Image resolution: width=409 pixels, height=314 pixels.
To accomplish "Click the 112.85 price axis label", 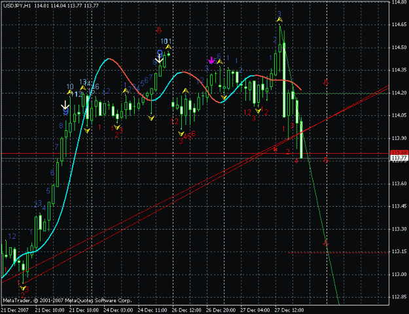I will tap(399, 297).
